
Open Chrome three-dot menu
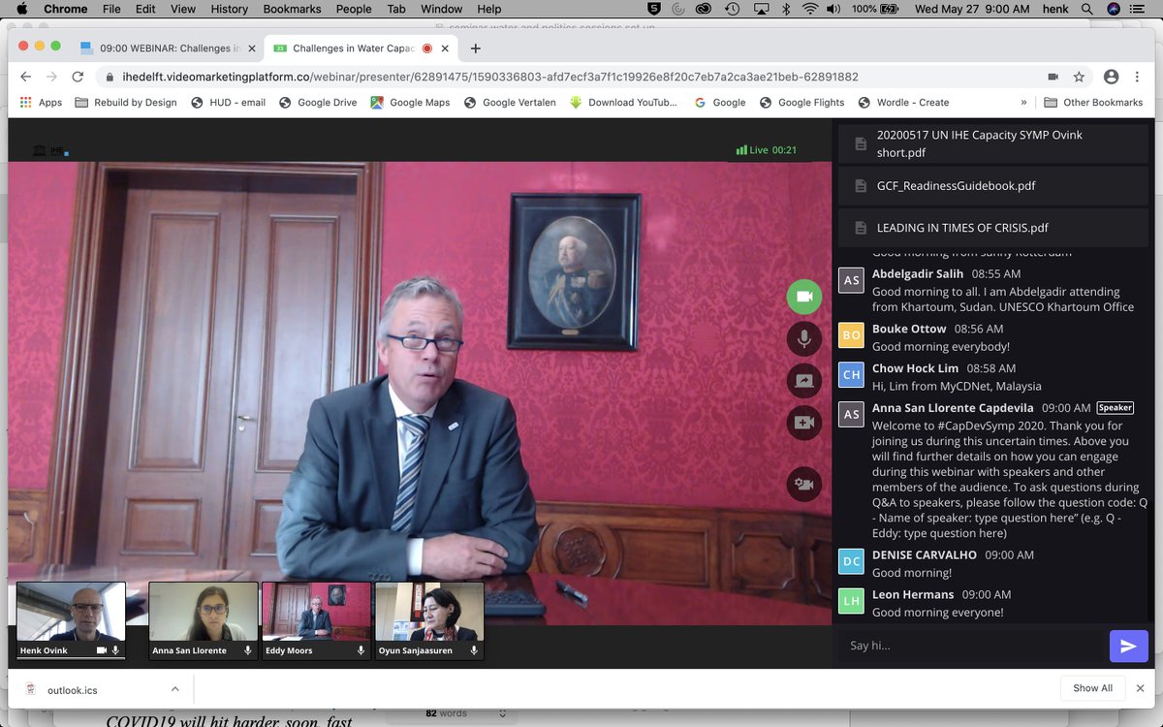point(1138,77)
